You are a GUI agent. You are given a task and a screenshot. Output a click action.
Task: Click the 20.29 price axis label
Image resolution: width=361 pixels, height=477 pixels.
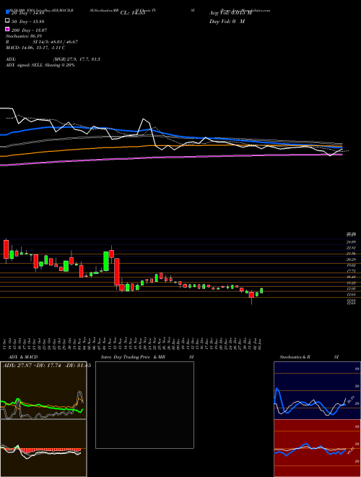[x=352, y=259]
